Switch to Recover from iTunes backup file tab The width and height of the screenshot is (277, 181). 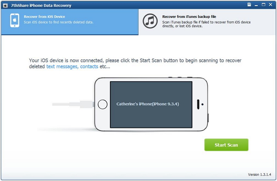point(207,22)
